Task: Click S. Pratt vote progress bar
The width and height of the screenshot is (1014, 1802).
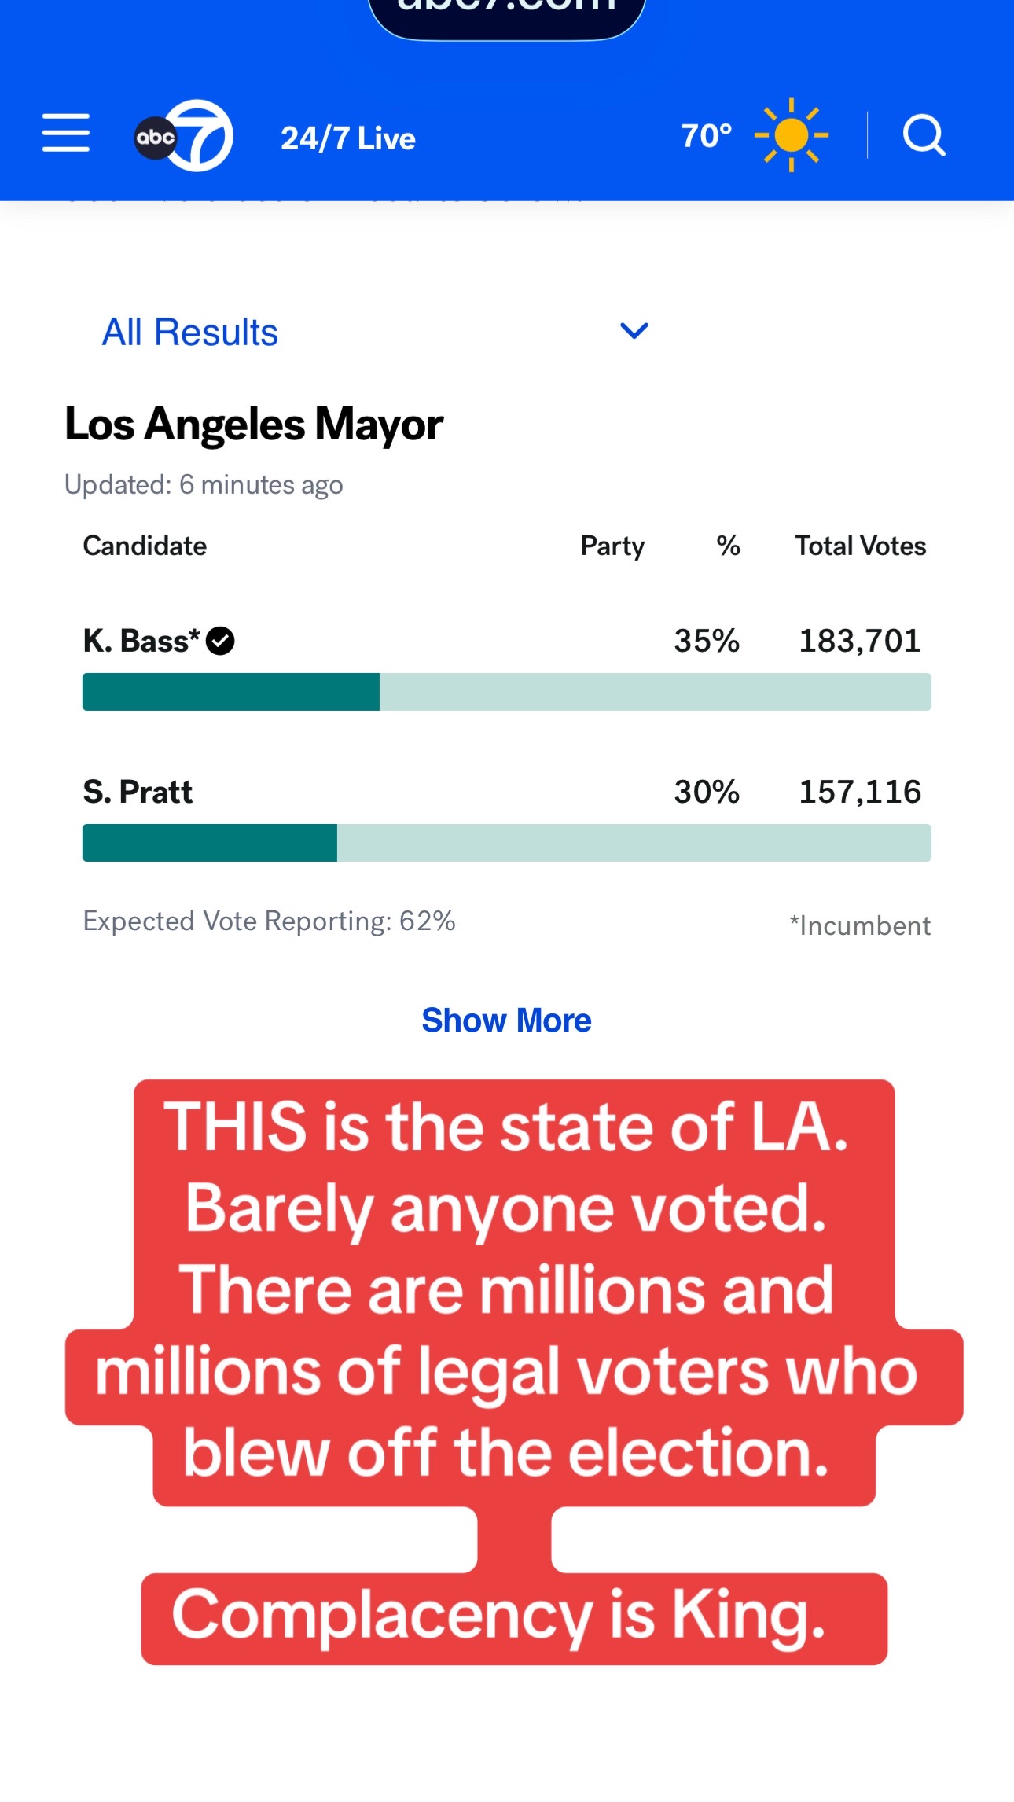Action: click(x=507, y=843)
